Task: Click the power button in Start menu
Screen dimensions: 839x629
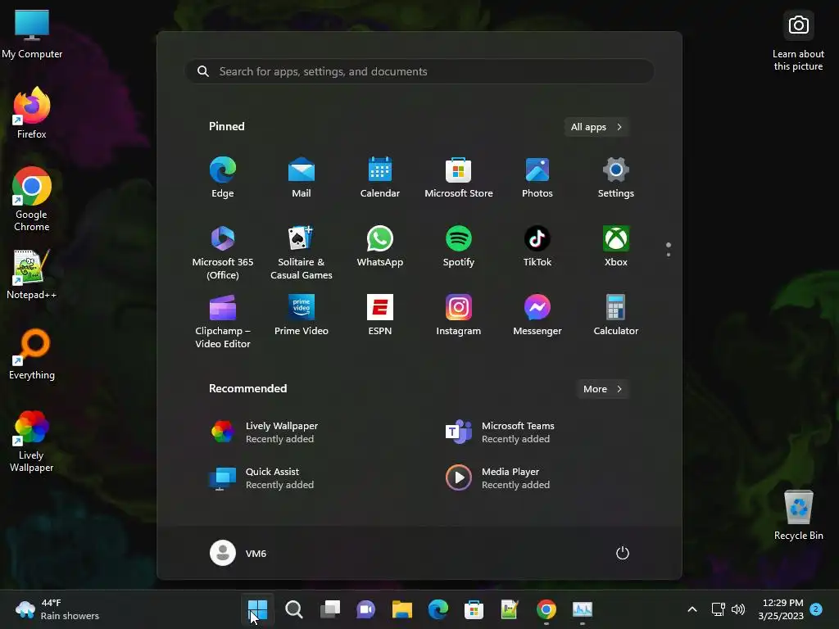Action: 623,553
